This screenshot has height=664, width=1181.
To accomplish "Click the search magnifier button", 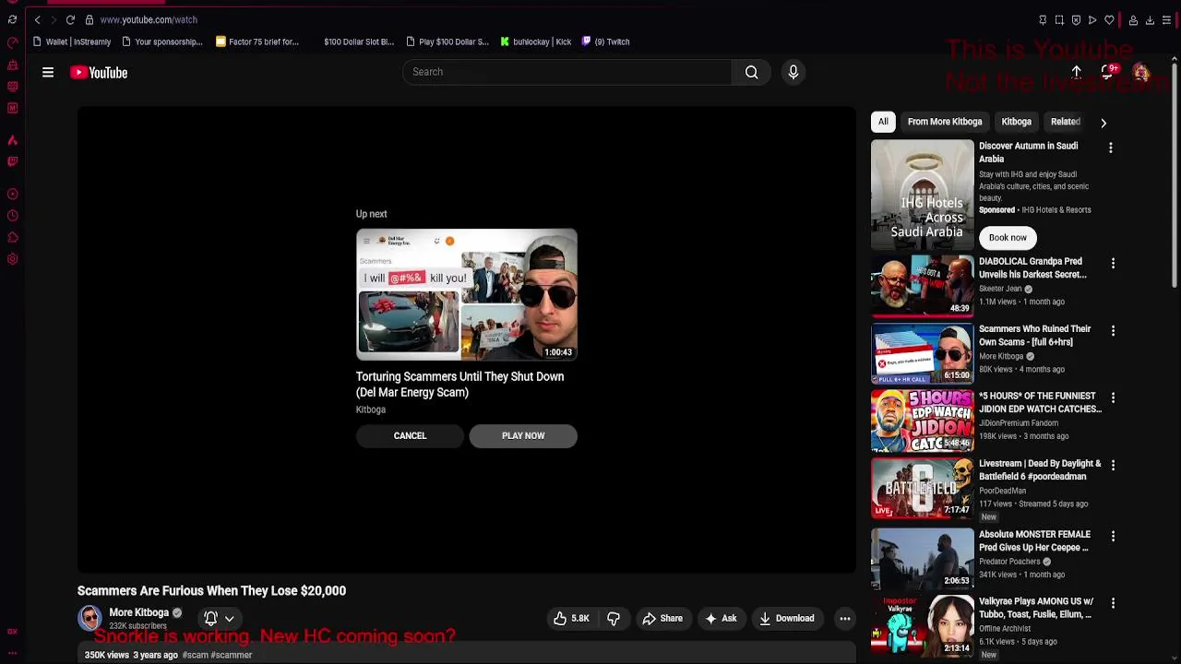I will (752, 72).
